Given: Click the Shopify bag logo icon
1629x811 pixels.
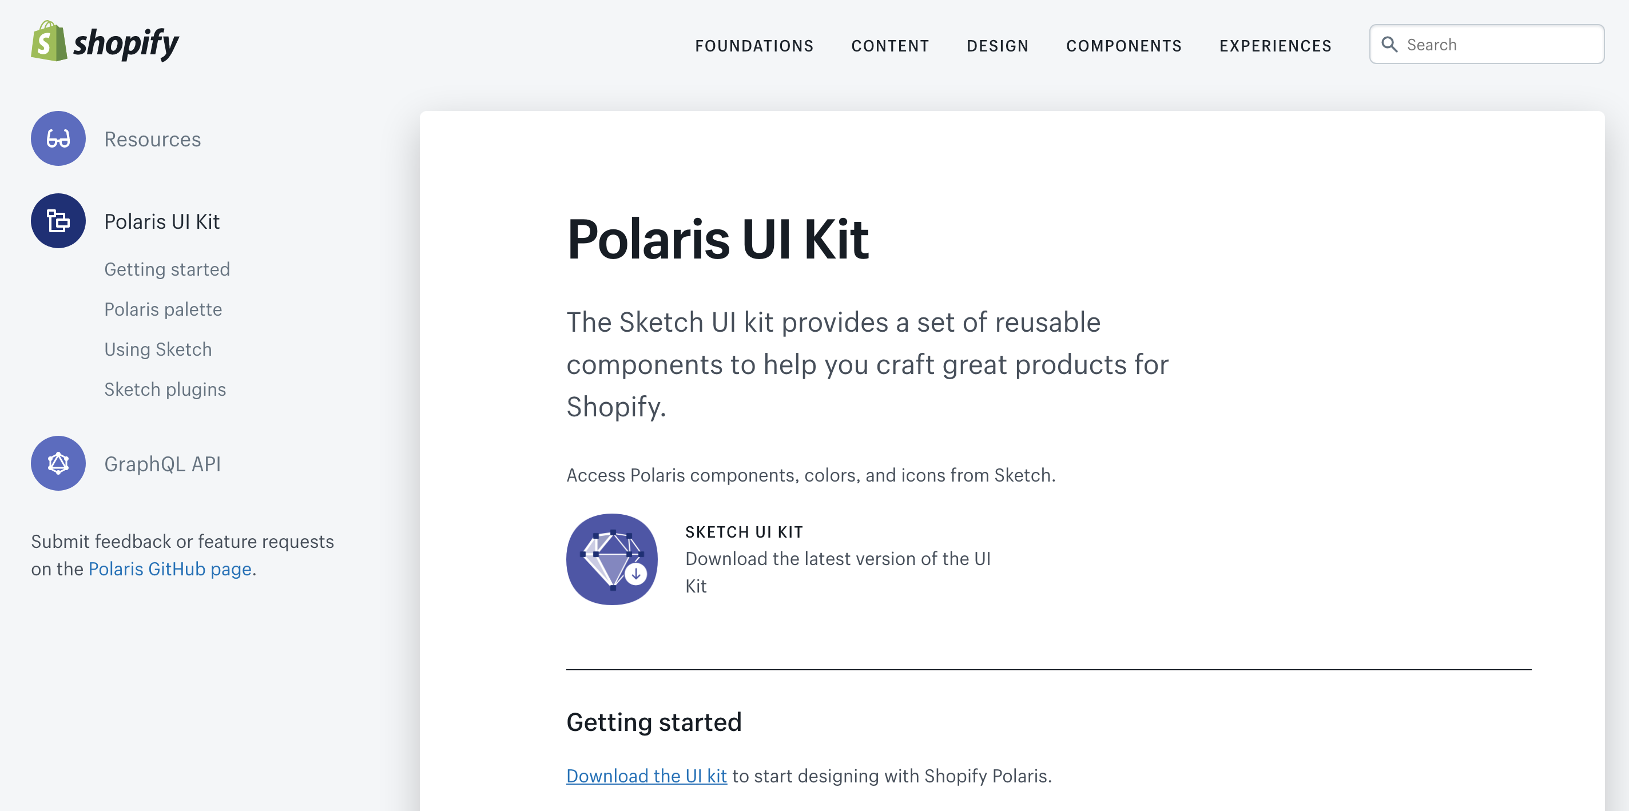Looking at the screenshot, I should click(x=48, y=42).
